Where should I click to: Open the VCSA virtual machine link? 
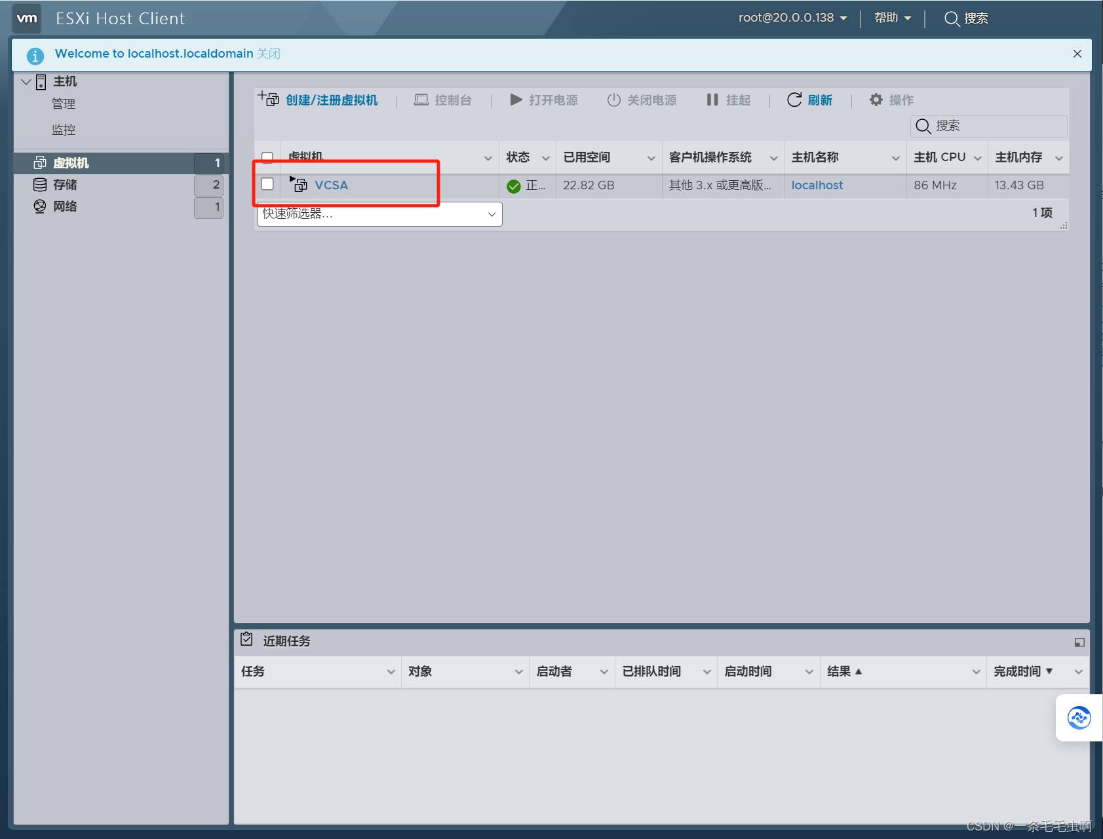pos(331,185)
